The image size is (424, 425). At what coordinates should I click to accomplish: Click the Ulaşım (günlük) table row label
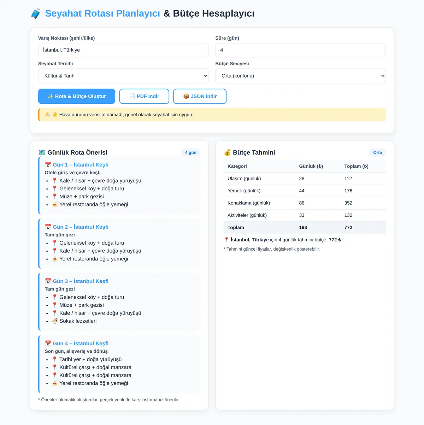244,179
